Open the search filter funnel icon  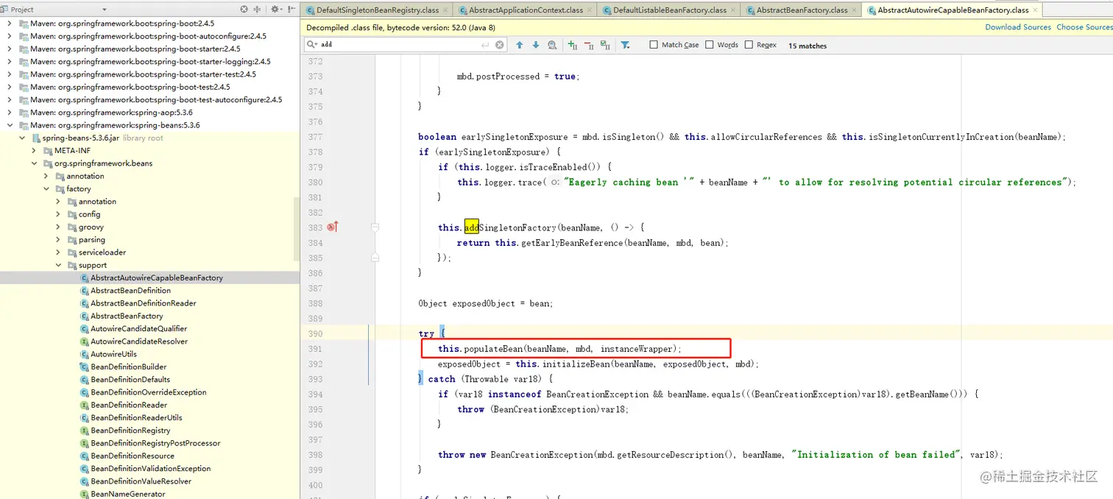pyautogui.click(x=625, y=45)
